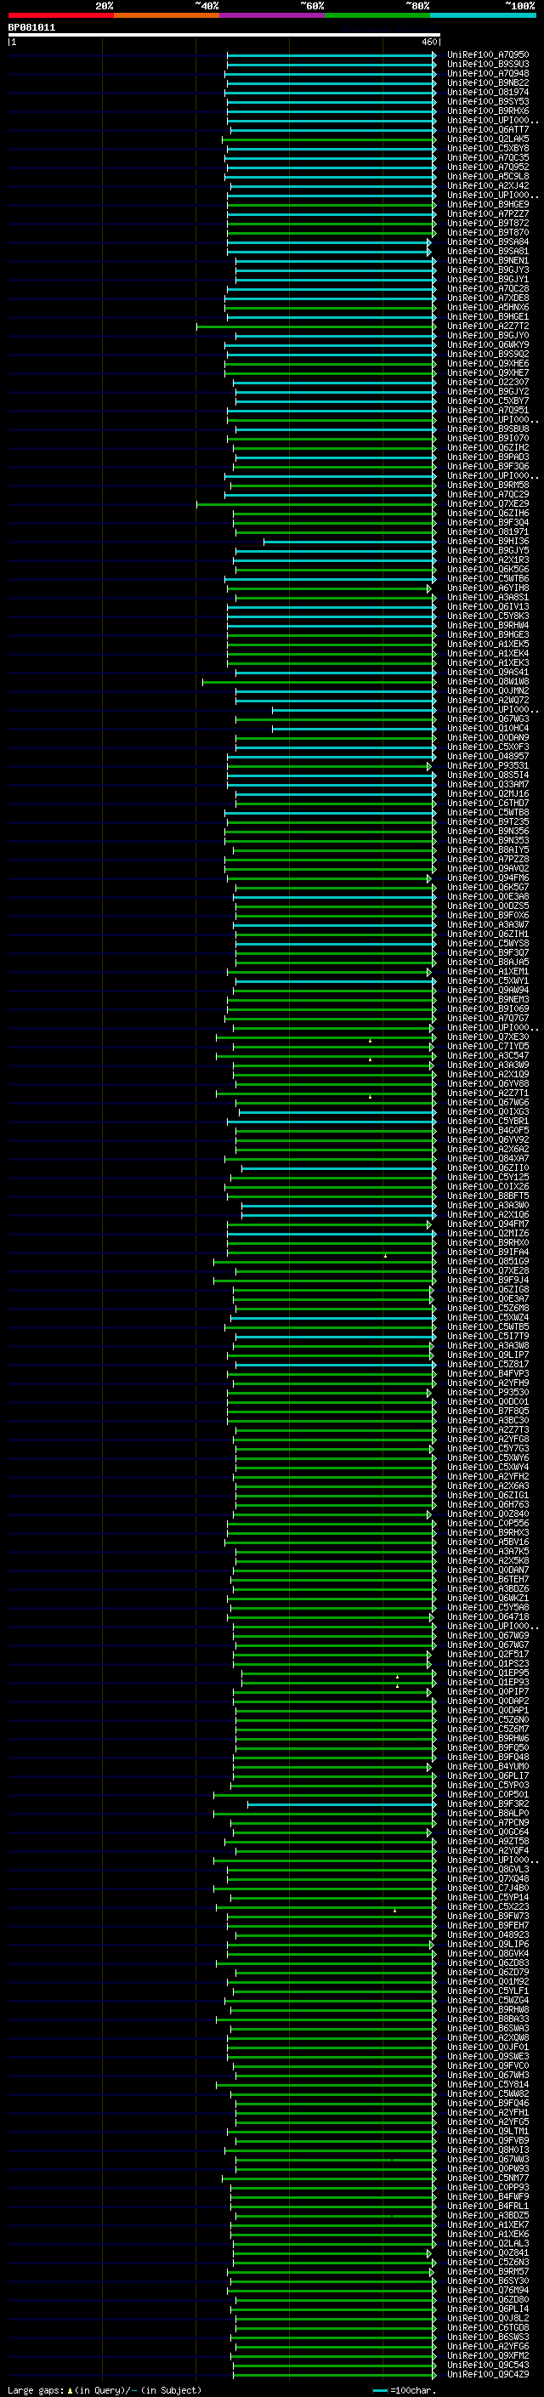Open hit UniRef100_C5XBY8

[487, 148]
